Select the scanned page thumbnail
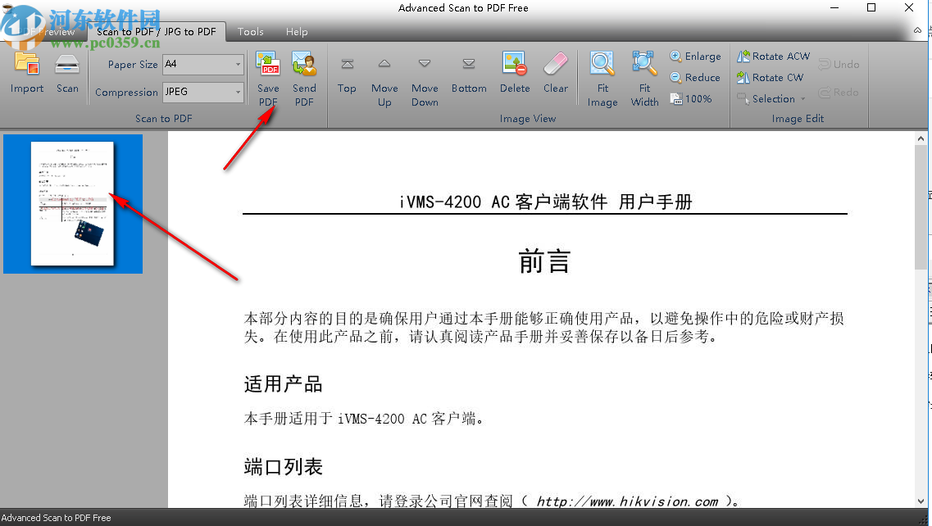The image size is (932, 526). pyautogui.click(x=72, y=203)
